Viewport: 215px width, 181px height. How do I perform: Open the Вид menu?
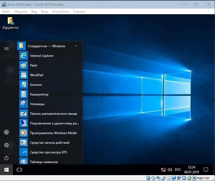tap(34, 12)
